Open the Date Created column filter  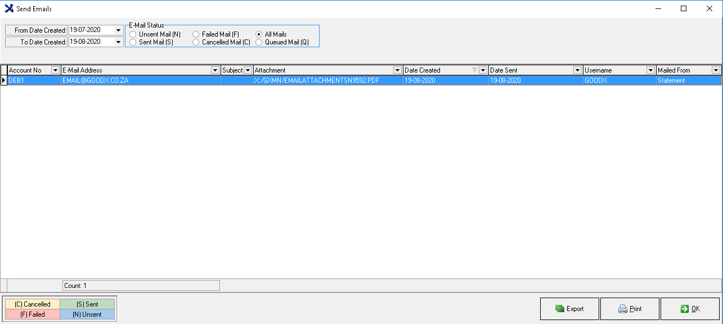click(x=483, y=70)
